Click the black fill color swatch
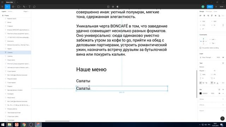 click(201, 93)
